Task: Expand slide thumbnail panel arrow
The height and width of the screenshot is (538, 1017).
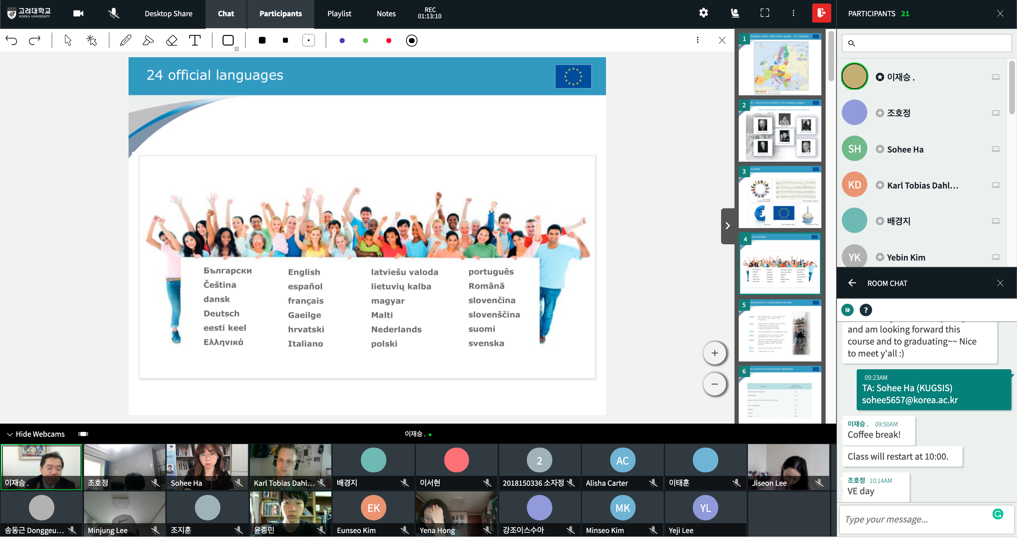Action: point(727,226)
